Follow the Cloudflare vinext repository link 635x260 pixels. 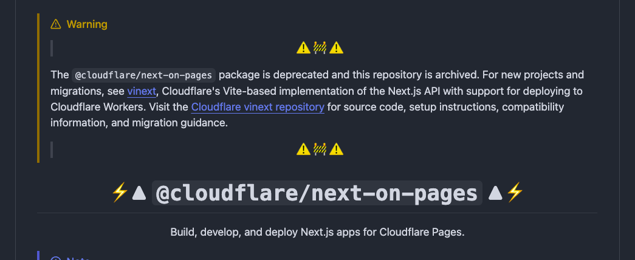[x=258, y=107]
